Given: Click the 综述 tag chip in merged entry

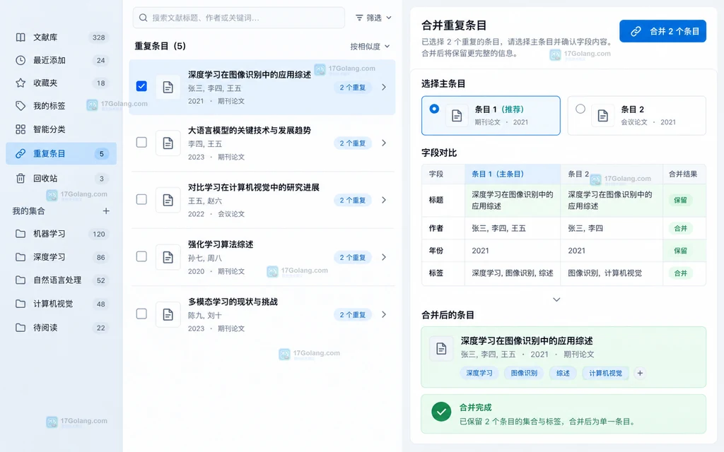Looking at the screenshot, I should tap(563, 373).
